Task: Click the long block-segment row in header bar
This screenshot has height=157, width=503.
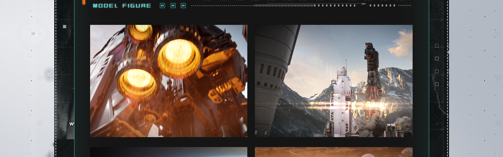Action: pyautogui.click(x=335, y=5)
